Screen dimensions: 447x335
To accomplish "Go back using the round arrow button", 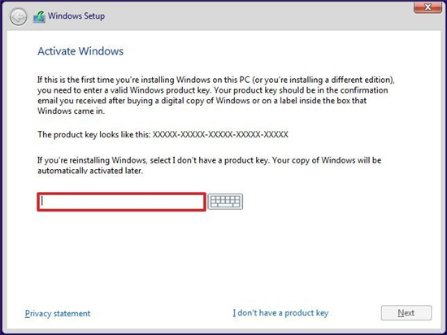I will click(x=18, y=17).
